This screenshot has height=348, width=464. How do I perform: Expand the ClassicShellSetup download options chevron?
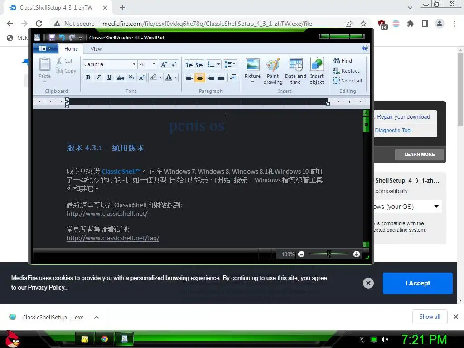(x=97, y=317)
